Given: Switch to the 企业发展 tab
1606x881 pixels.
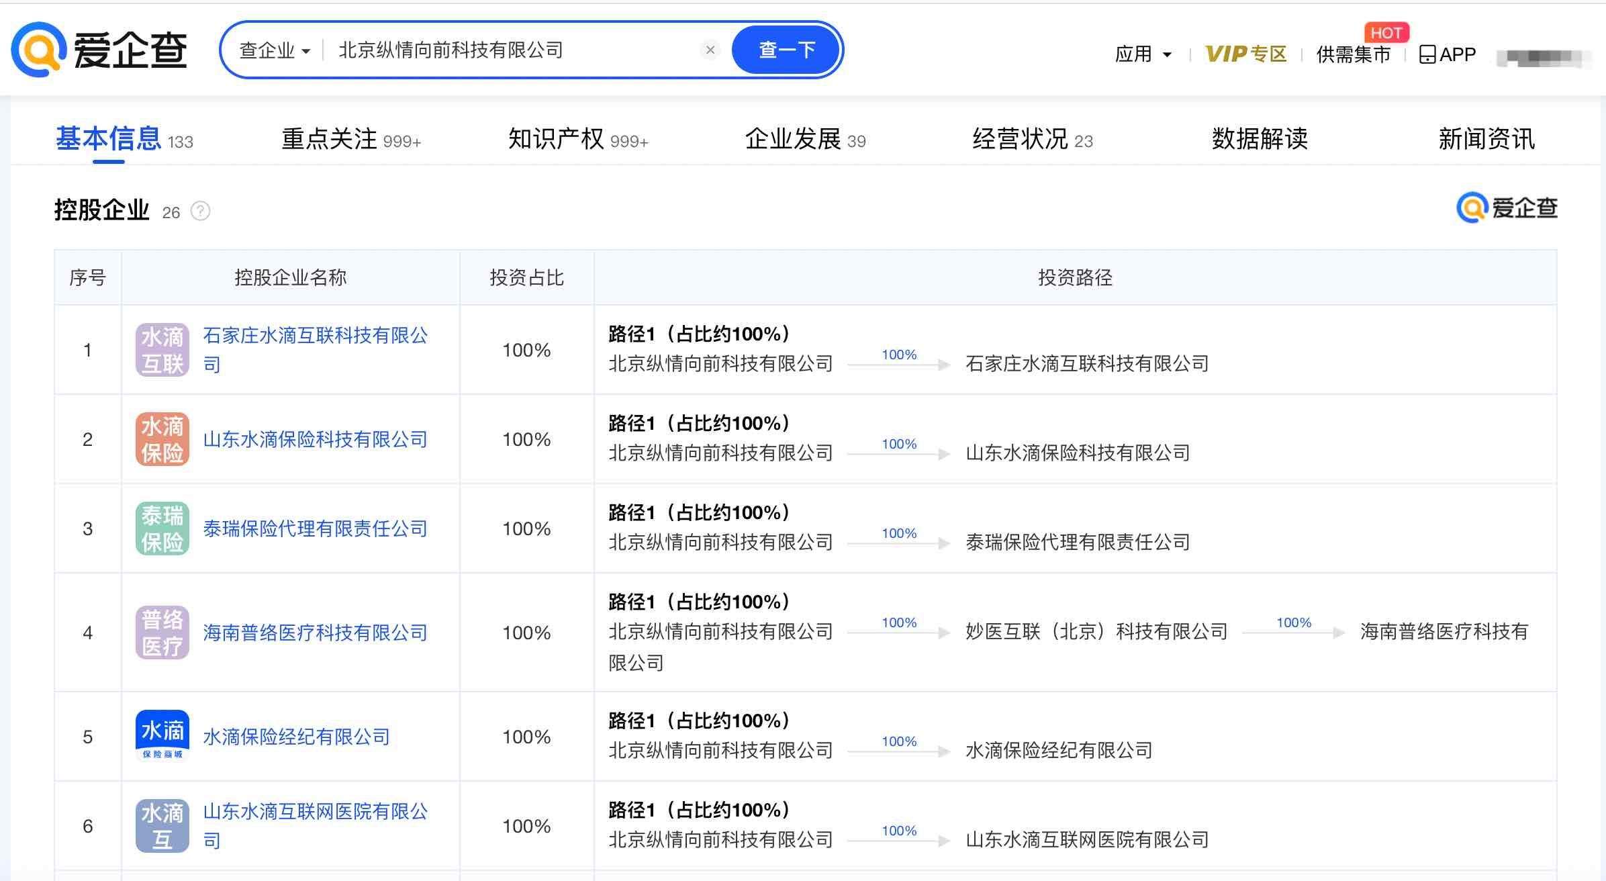Looking at the screenshot, I should pos(805,140).
